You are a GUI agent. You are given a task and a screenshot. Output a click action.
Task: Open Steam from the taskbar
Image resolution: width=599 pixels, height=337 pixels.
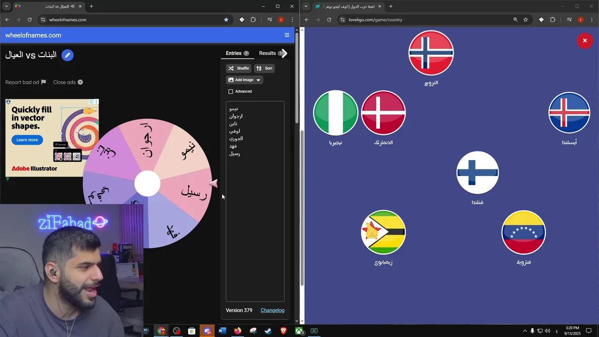(x=268, y=331)
